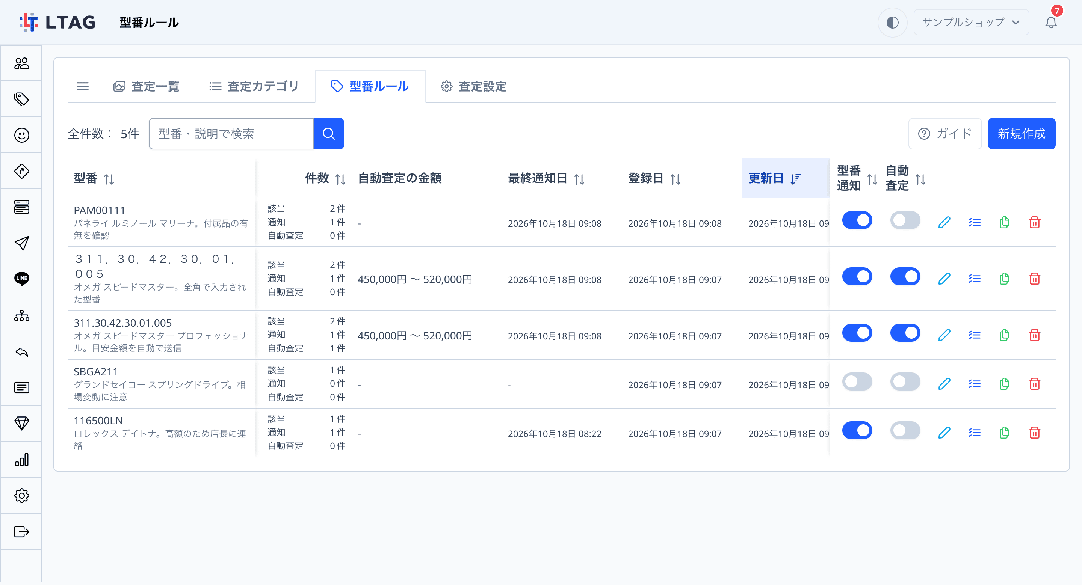1082x585 pixels.
Task: Click the smiley face sidebar icon
Action: [21, 135]
